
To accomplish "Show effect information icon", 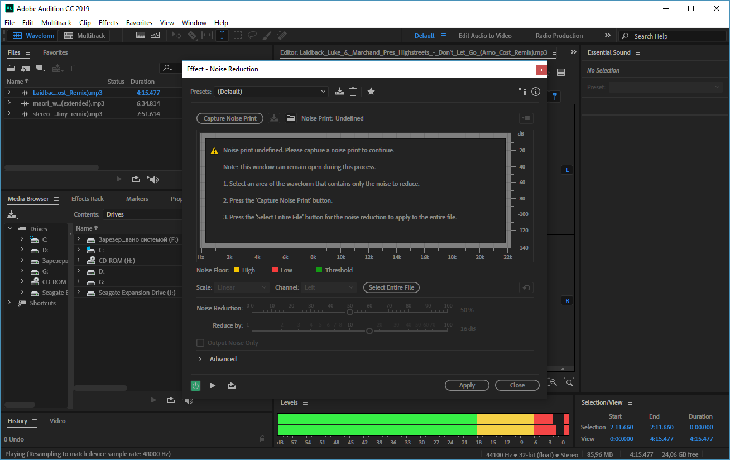I will click(x=536, y=92).
